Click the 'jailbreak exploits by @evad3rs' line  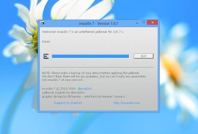(x=64, y=92)
